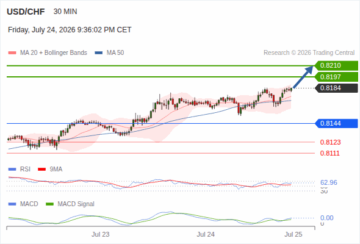Click the 30 MIN timeframe label
This screenshot has height=244, width=360.
tap(65, 12)
